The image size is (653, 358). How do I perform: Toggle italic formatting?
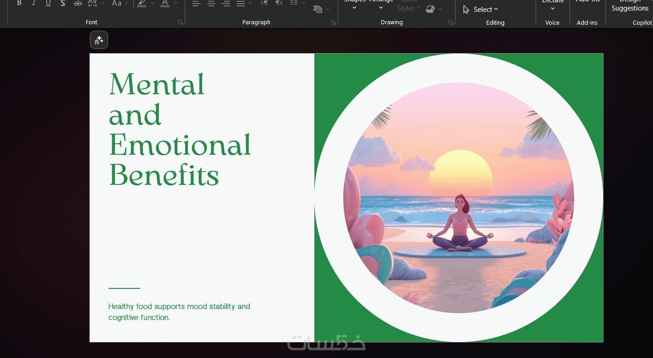pos(33,3)
